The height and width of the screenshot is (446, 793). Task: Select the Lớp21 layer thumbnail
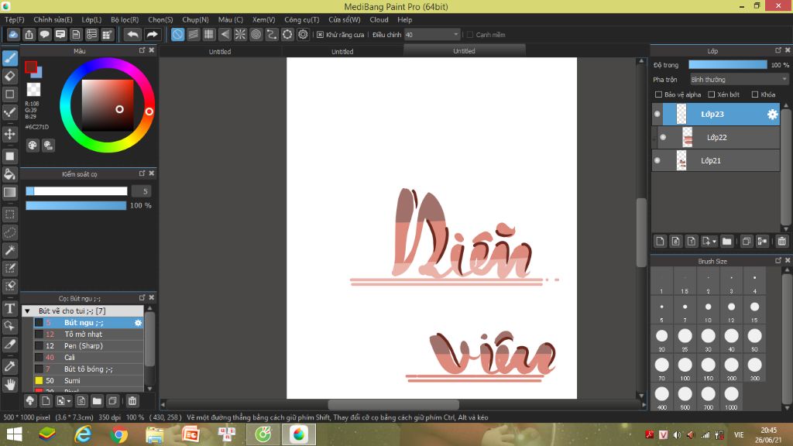point(681,160)
